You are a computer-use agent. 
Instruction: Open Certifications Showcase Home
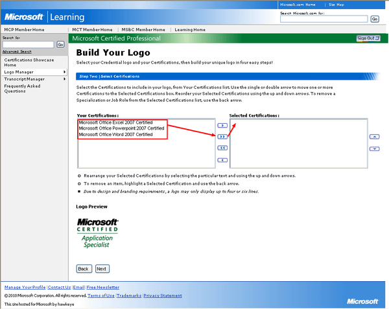(x=29, y=62)
